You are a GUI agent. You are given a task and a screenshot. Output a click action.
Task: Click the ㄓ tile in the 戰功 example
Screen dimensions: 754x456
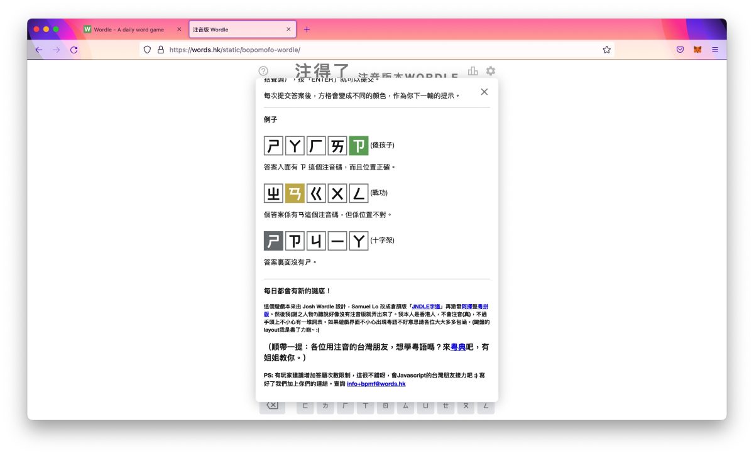click(x=273, y=193)
